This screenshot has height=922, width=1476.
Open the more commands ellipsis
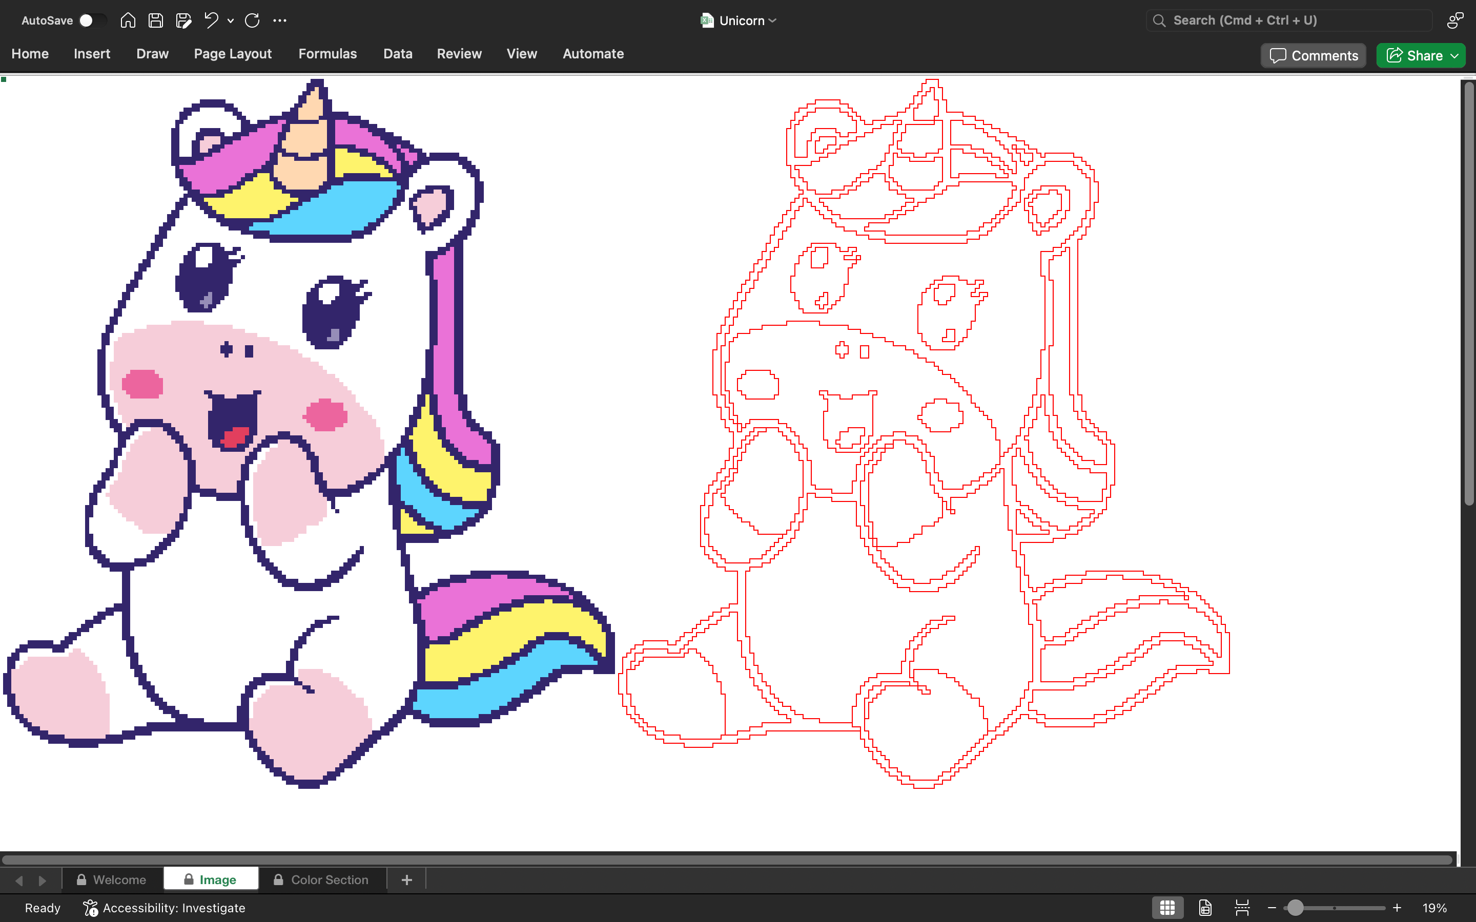pyautogui.click(x=280, y=20)
